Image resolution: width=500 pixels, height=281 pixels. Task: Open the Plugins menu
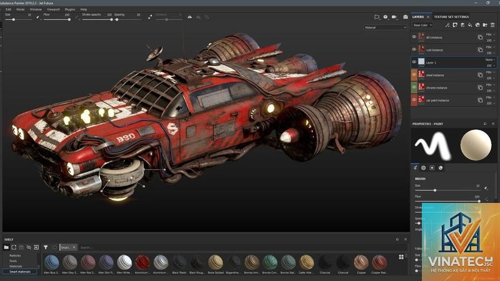tap(70, 9)
